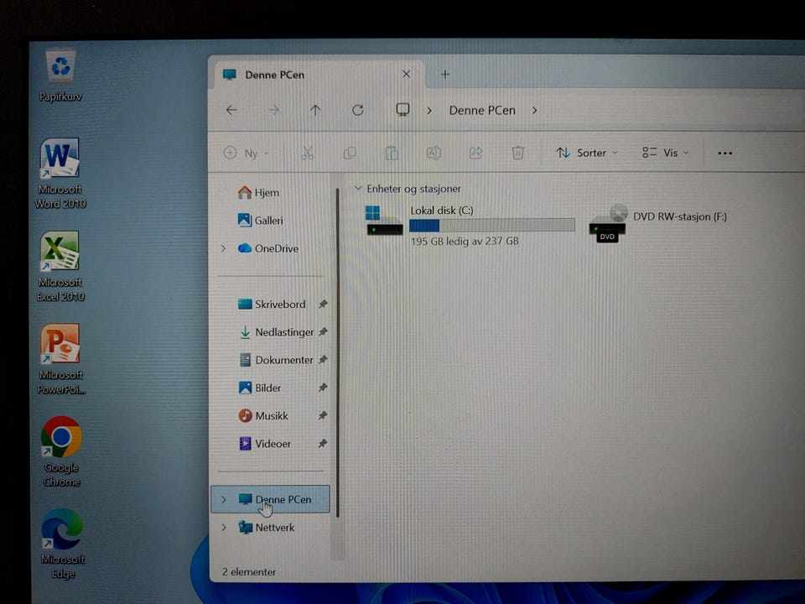Click the '195 GB ledig av 237 GB' text
The width and height of the screenshot is (805, 604).
point(465,241)
